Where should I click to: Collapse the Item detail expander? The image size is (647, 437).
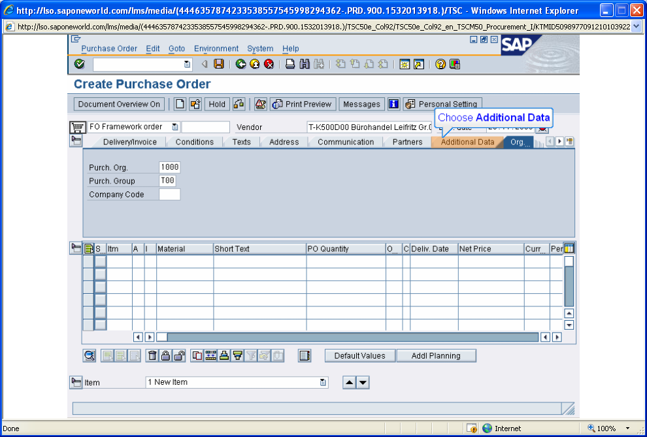[76, 382]
